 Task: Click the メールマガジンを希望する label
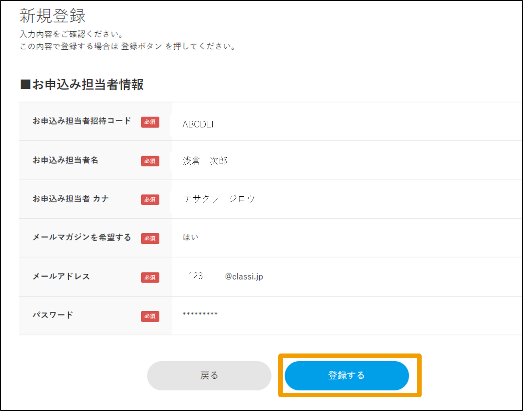82,237
